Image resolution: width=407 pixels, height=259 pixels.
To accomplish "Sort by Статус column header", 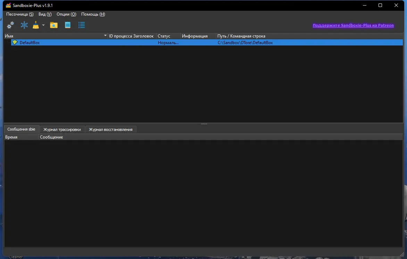I will [x=168, y=36].
